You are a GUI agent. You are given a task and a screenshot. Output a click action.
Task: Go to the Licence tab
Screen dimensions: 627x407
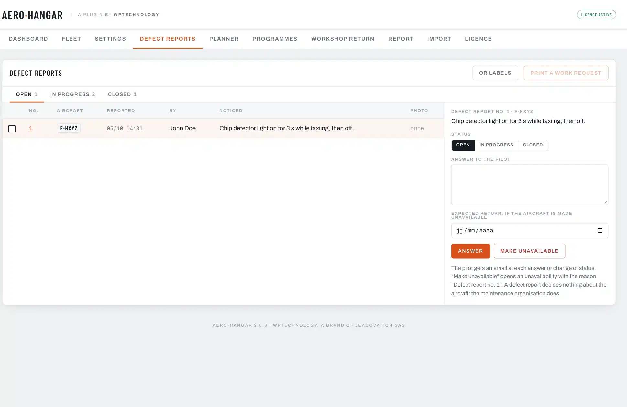pos(478,39)
